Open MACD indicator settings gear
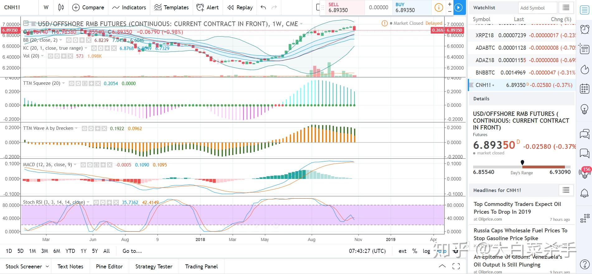 (90, 165)
